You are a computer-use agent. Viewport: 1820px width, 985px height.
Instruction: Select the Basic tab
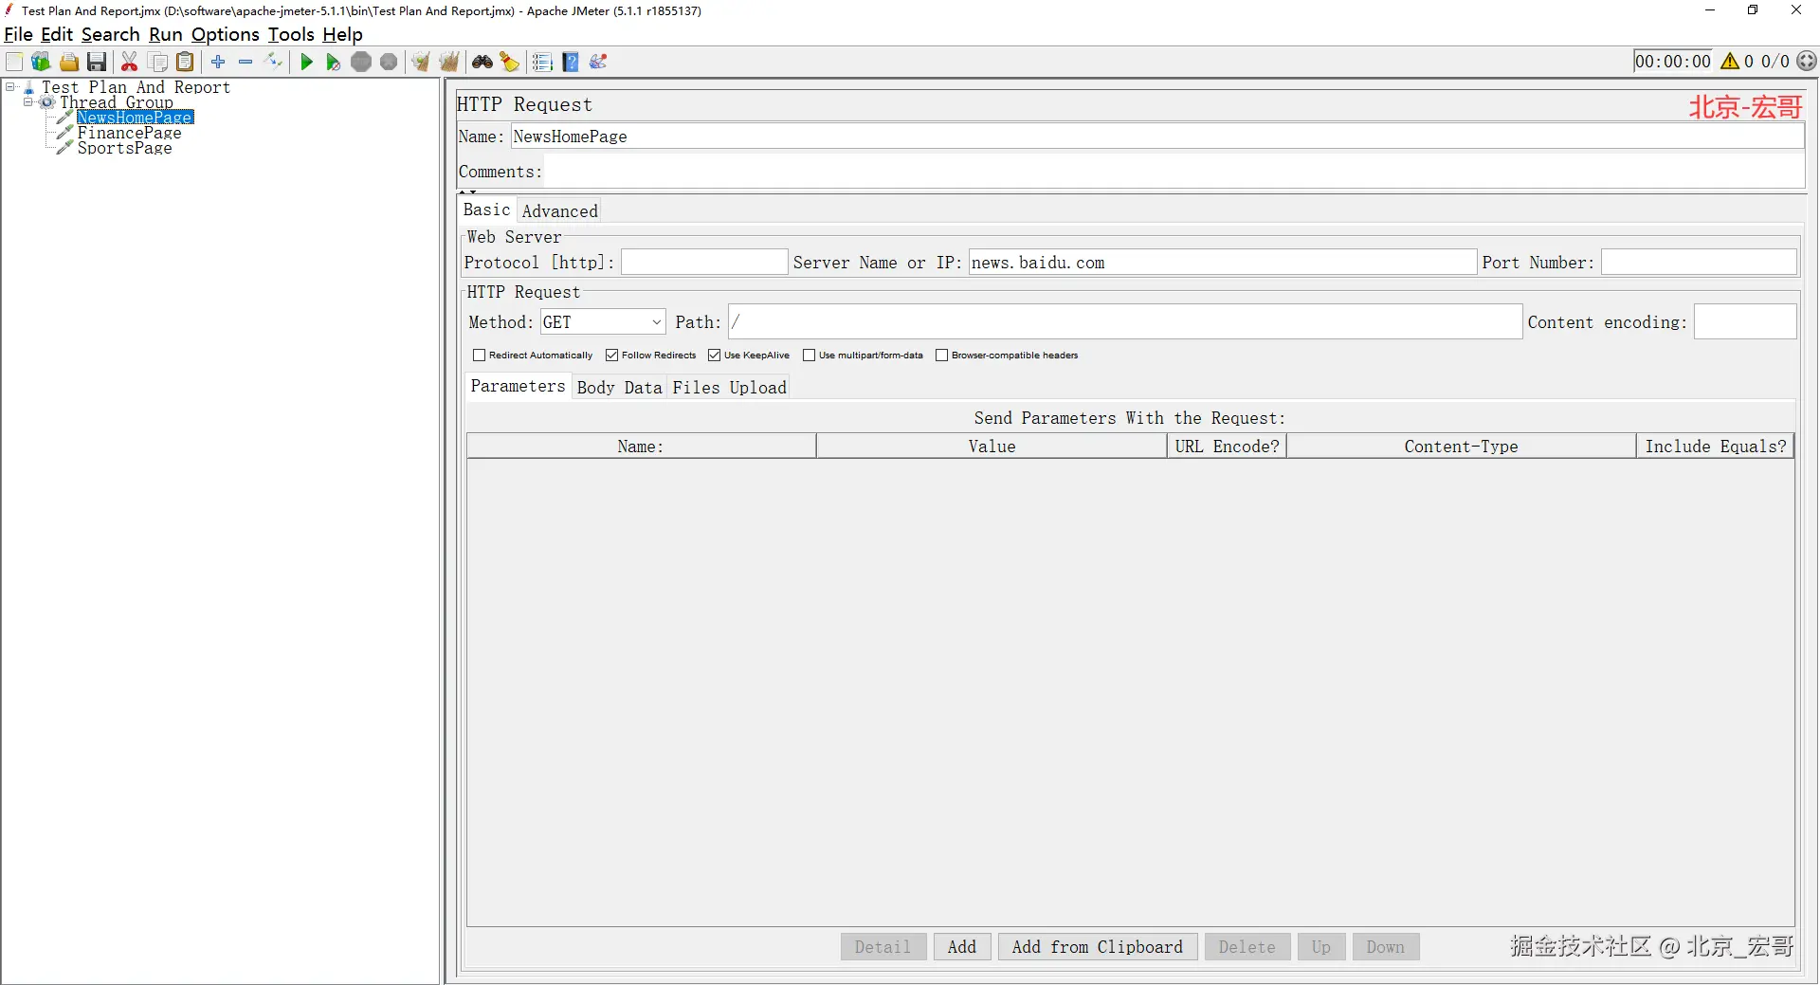(x=486, y=210)
